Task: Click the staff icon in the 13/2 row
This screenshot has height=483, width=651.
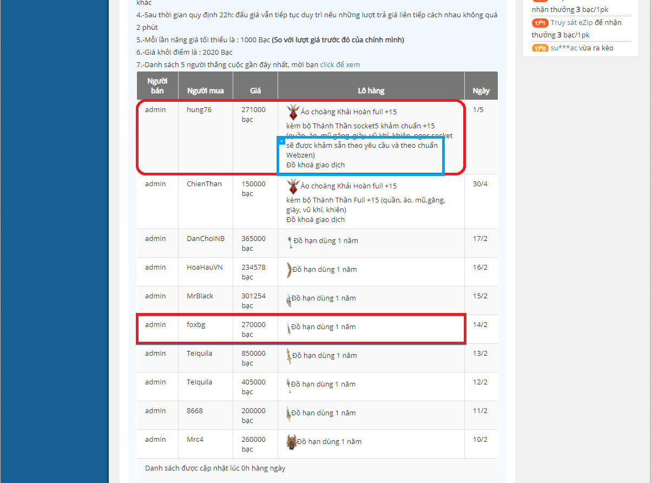Action: [x=289, y=356]
